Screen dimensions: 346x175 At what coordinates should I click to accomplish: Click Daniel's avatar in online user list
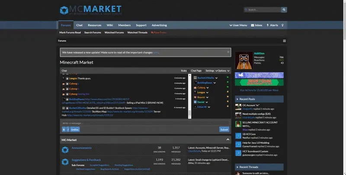pos(195,102)
